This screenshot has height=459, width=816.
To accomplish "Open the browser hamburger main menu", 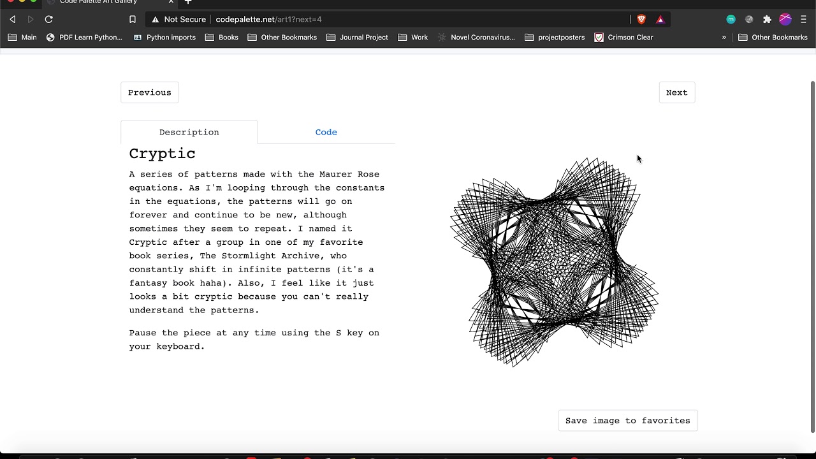I will point(803,19).
